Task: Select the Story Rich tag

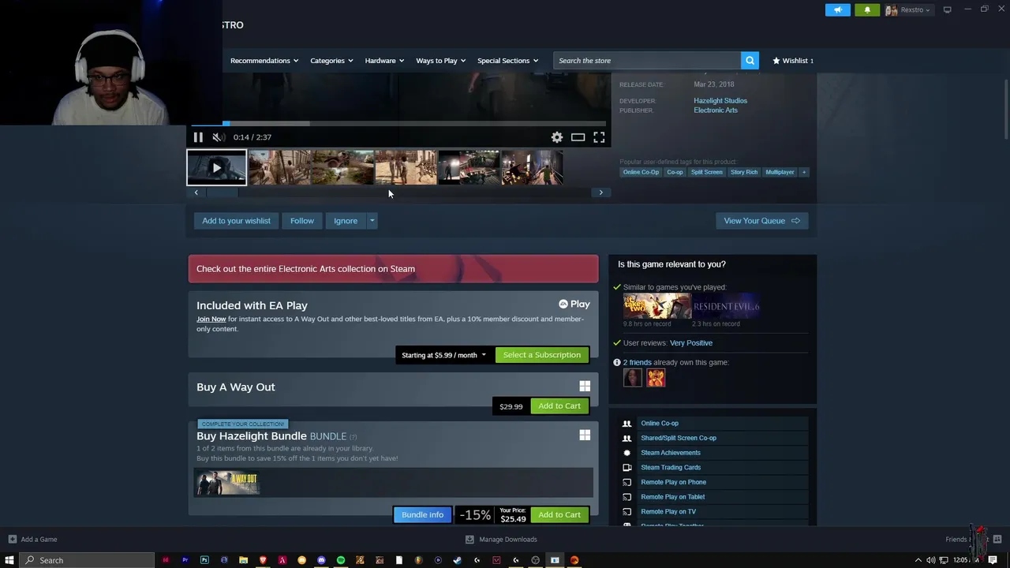Action: [743, 172]
